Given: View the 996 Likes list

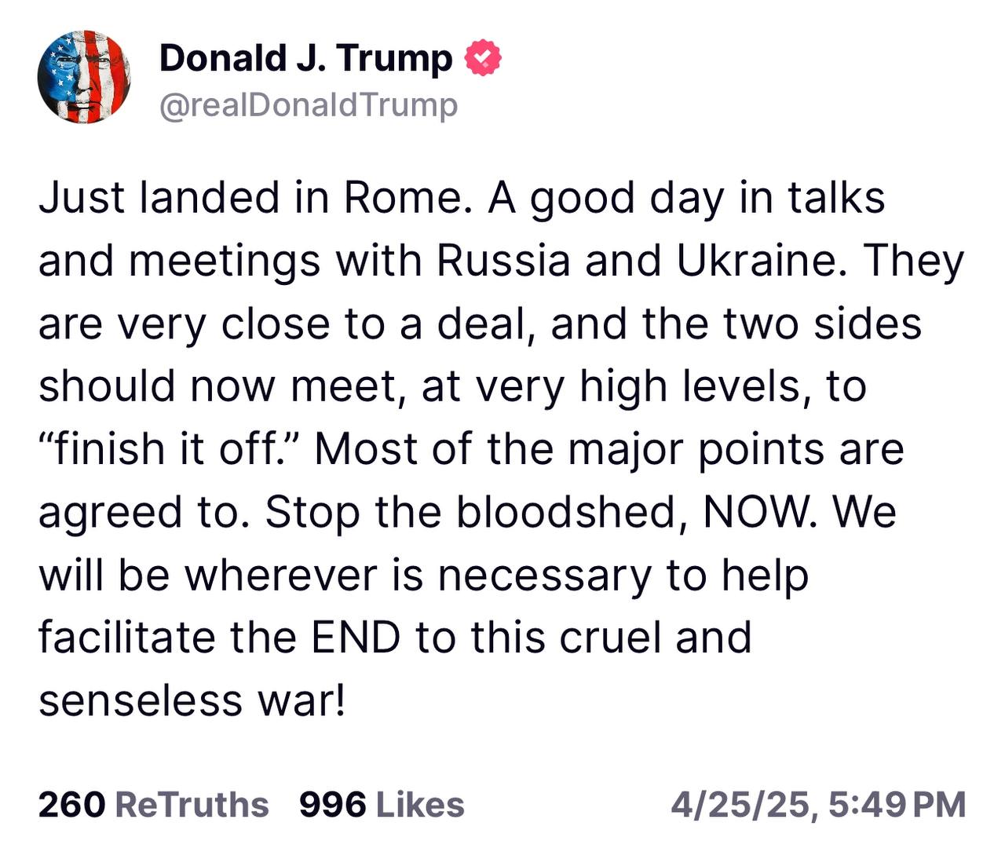Looking at the screenshot, I should [x=382, y=805].
